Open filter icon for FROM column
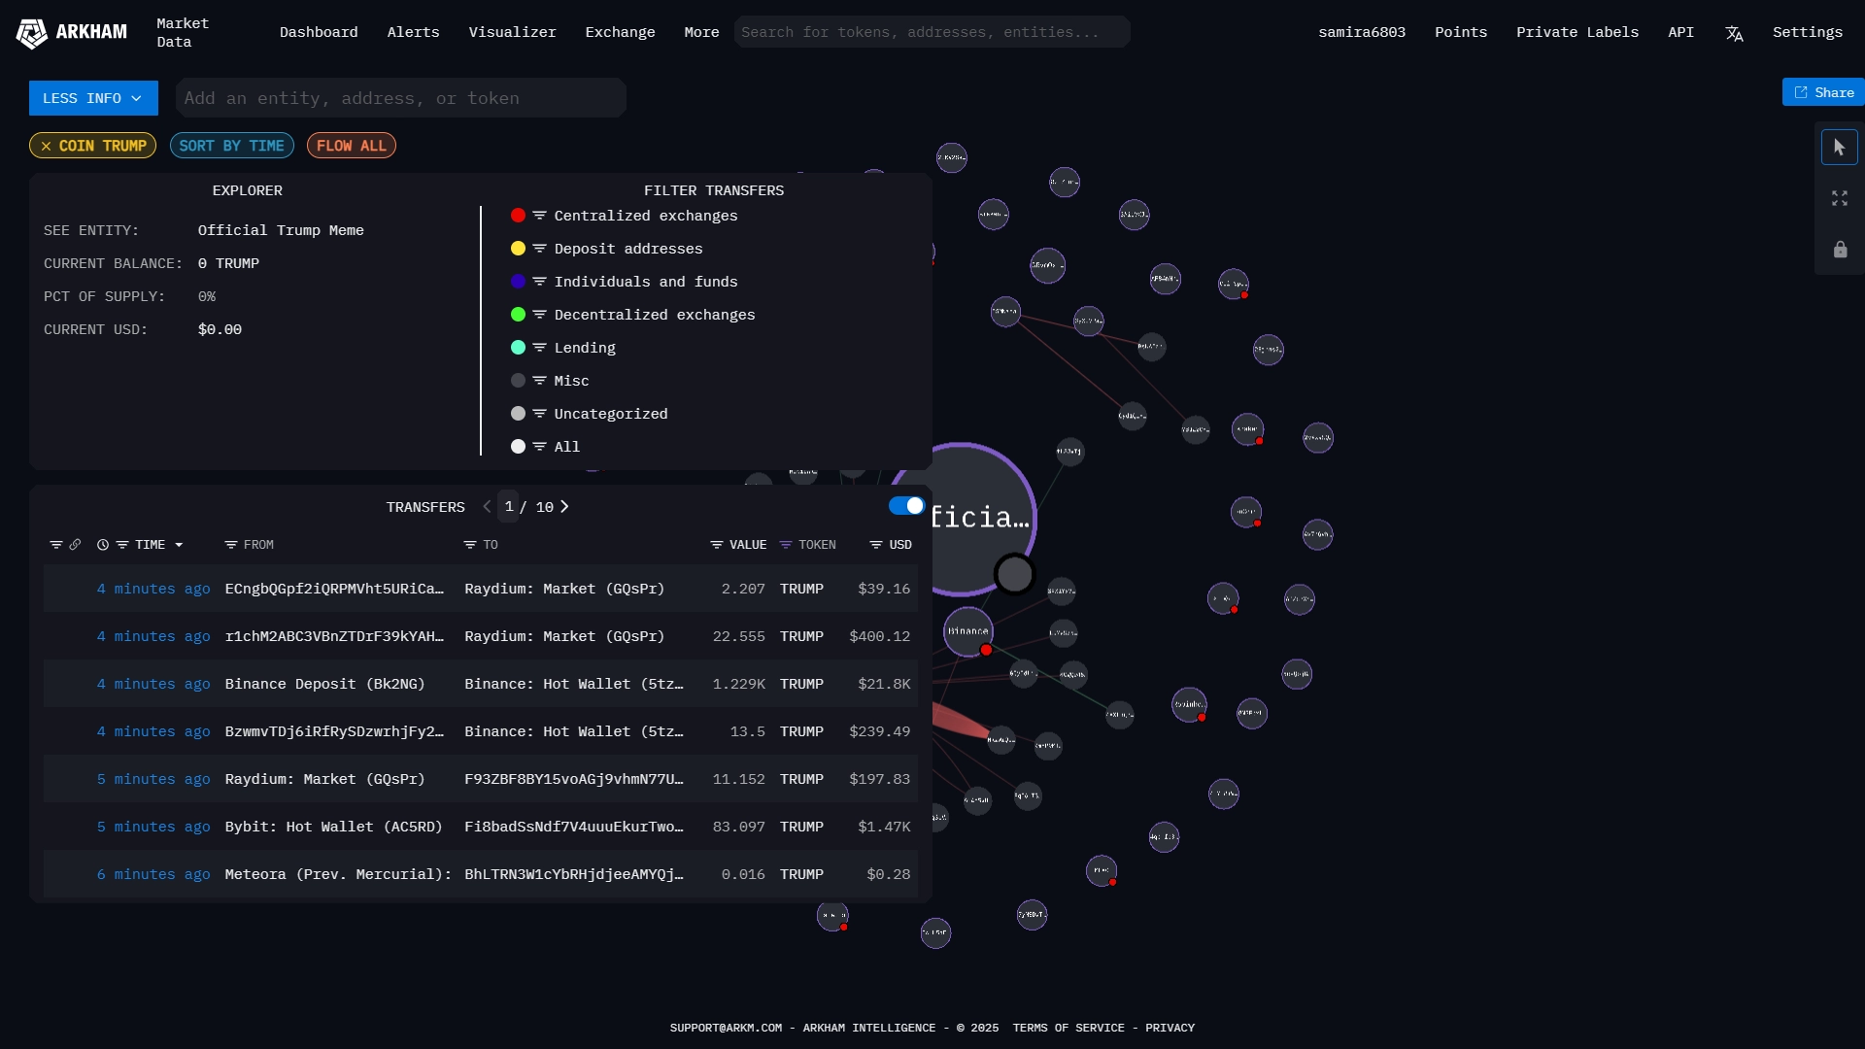 [231, 546]
